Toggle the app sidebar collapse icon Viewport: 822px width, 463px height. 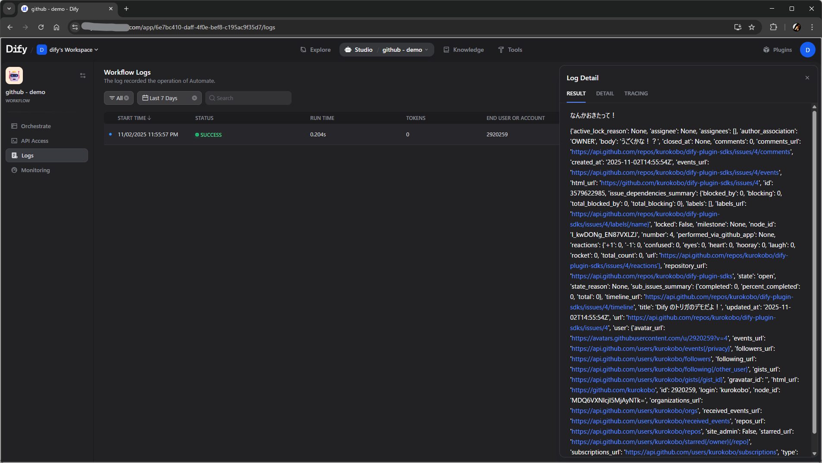83,76
